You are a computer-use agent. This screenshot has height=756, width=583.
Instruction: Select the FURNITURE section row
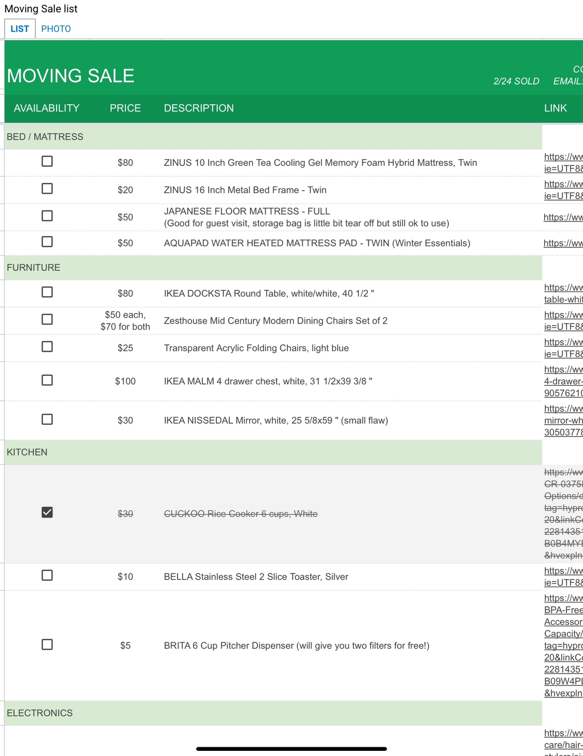273,268
